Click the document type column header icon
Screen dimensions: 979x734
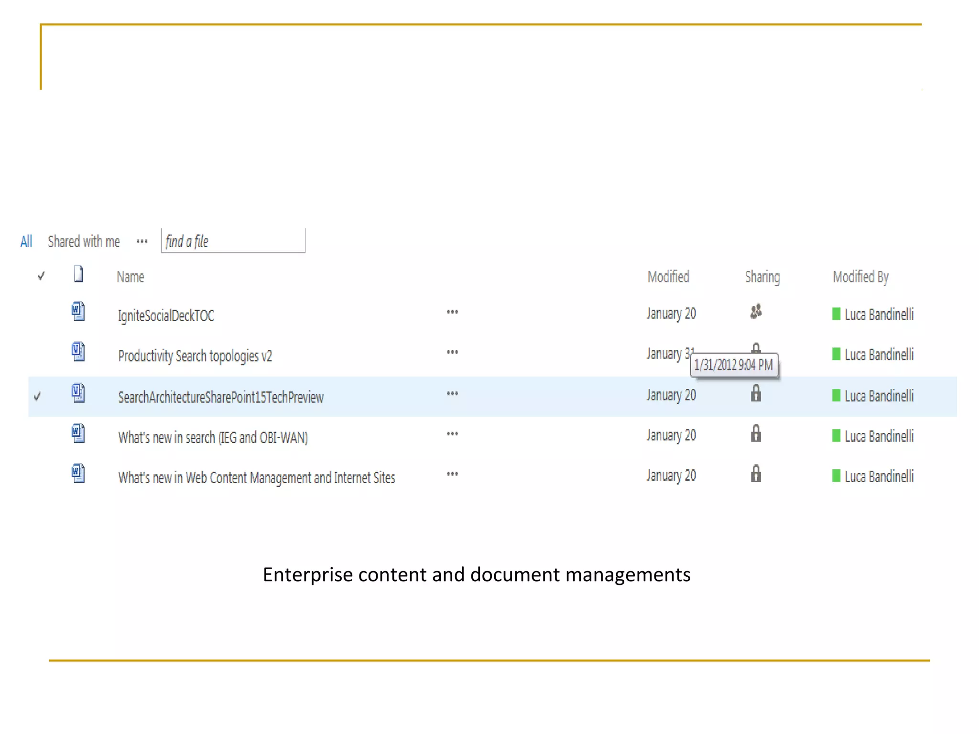point(79,274)
